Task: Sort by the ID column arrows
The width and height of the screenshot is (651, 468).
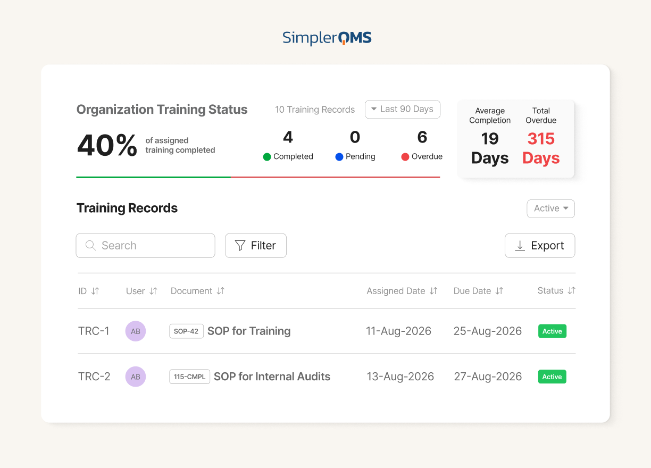Action: coord(95,291)
